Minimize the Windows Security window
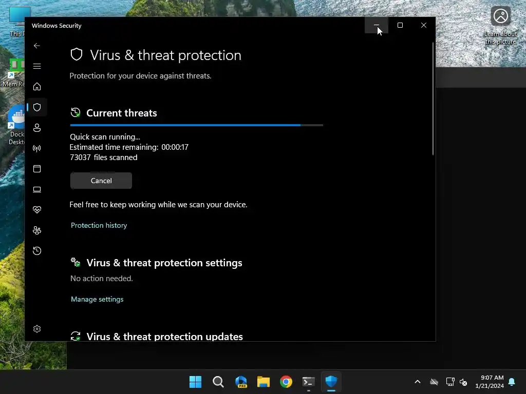 point(377,26)
